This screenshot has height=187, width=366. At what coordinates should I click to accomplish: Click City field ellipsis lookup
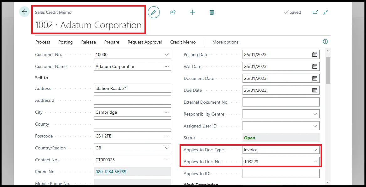[x=166, y=112]
